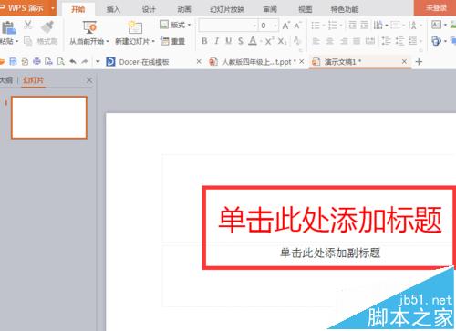Viewport: 456px width, 331px height.
Task: Open the Paste (粘贴) dropdown arrow
Action: 16,41
